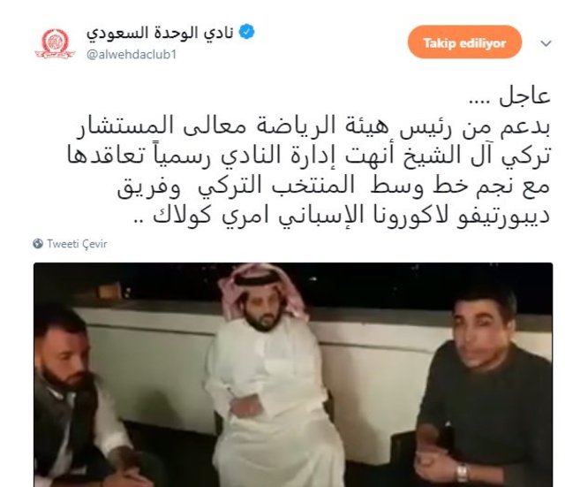Click the red-white shemagh headdress
565x487 pixels.
pyautogui.click(x=262, y=286)
